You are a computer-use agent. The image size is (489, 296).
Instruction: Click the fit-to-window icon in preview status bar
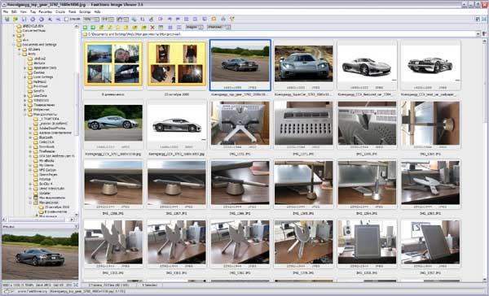[x=76, y=285]
